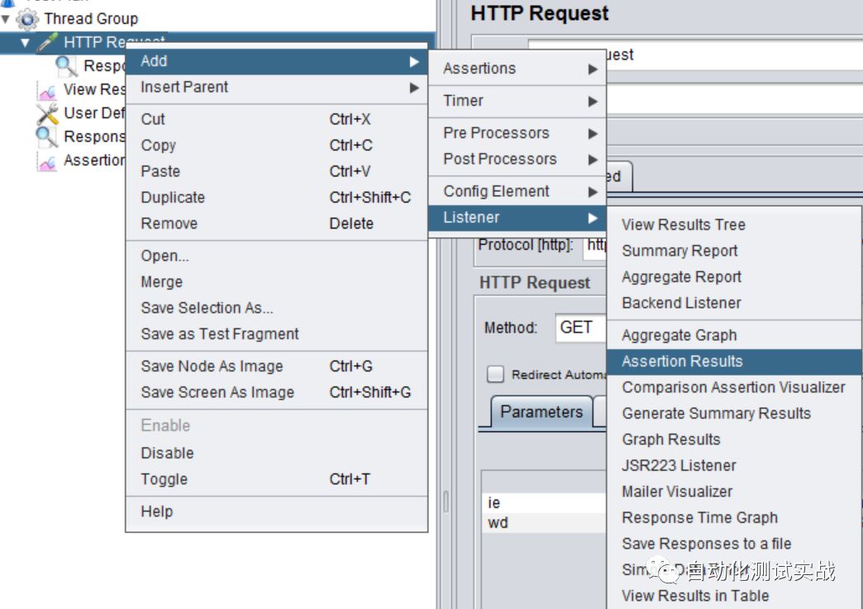
Task: Choose Insert Parent menu entry
Action: 276,88
